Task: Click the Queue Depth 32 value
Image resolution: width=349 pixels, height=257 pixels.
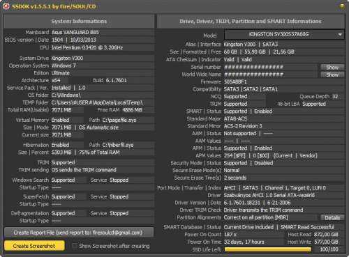Action: 335,97
